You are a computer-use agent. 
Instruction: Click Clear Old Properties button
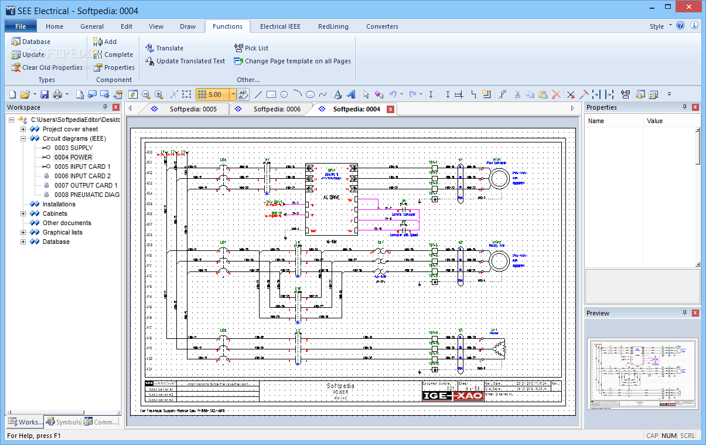pos(47,67)
